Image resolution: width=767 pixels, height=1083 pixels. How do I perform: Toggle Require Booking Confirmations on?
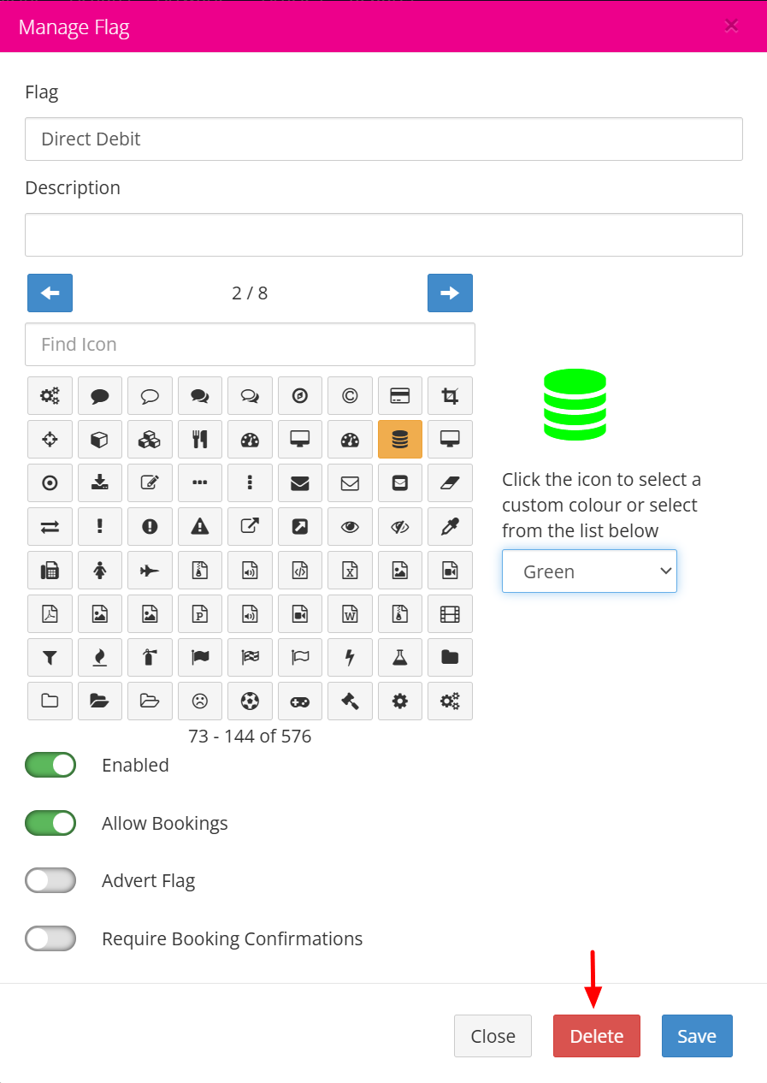click(x=50, y=938)
